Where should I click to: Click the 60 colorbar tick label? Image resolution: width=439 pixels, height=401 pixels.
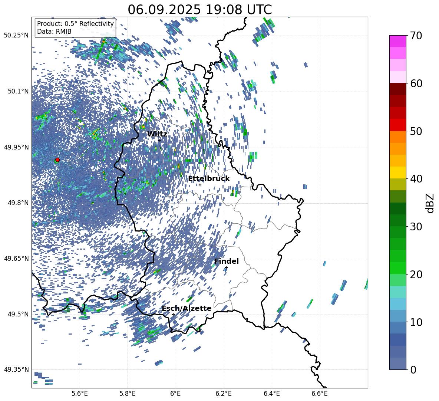(x=416, y=83)
